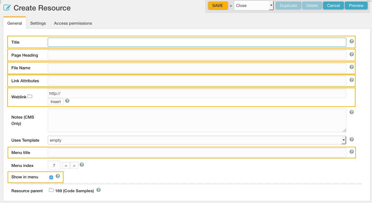Viewport: 372px width, 203px height.
Task: Click the Preview button
Action: point(356,6)
